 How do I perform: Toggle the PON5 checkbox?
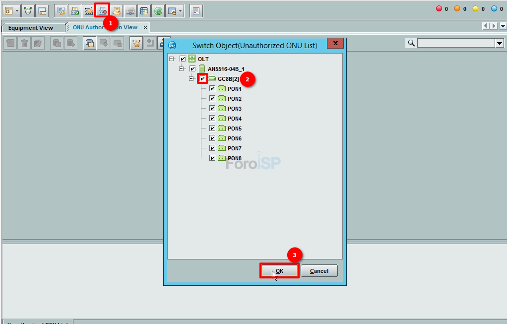tap(212, 129)
